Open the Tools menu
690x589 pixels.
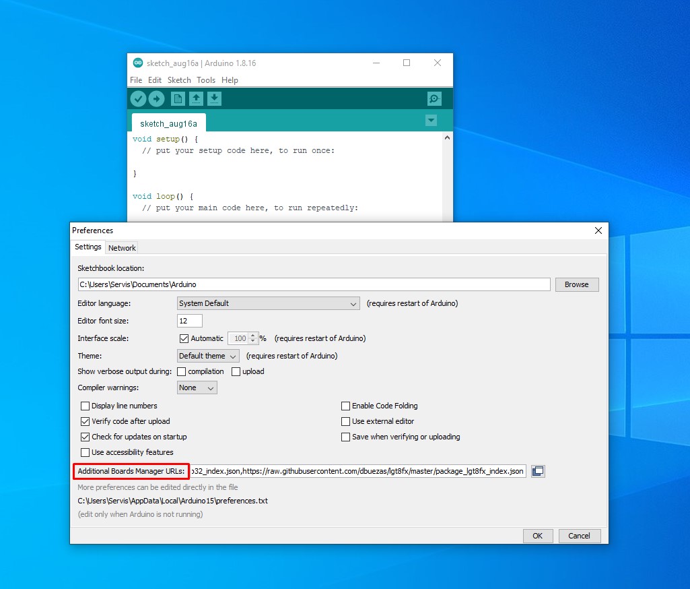(206, 80)
